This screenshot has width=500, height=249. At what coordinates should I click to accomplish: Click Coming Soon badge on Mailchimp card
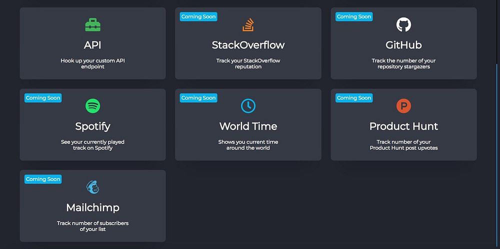(43, 179)
